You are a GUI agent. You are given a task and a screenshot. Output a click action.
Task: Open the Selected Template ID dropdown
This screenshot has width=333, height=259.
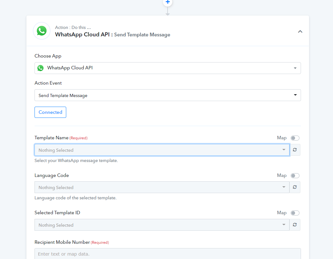[162, 225]
